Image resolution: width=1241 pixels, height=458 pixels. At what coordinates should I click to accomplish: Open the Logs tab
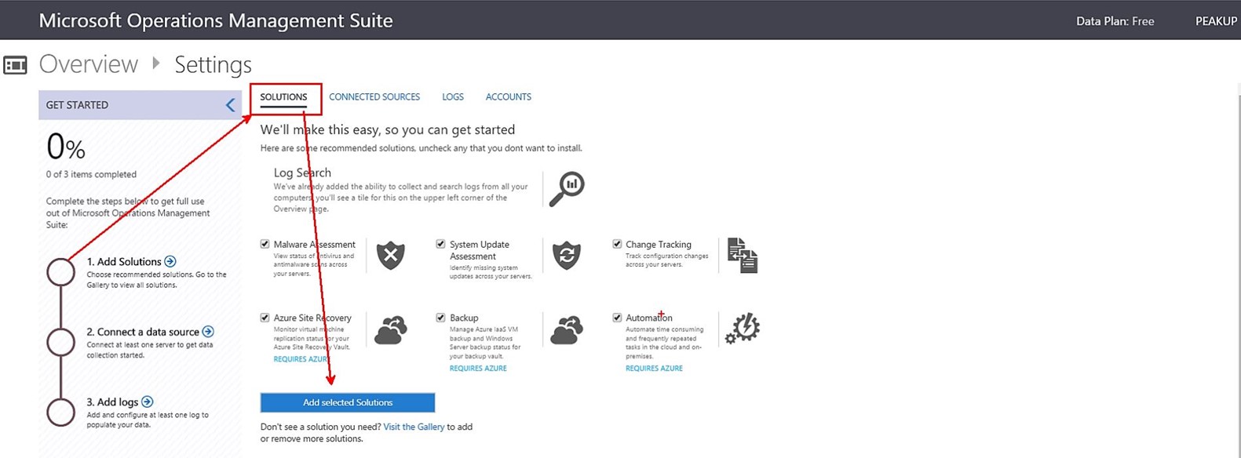point(452,97)
